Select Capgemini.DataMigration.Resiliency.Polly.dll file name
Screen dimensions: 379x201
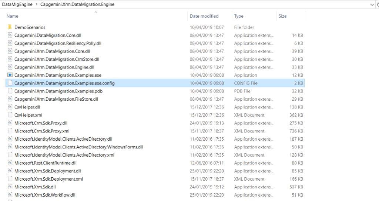click(x=58, y=43)
